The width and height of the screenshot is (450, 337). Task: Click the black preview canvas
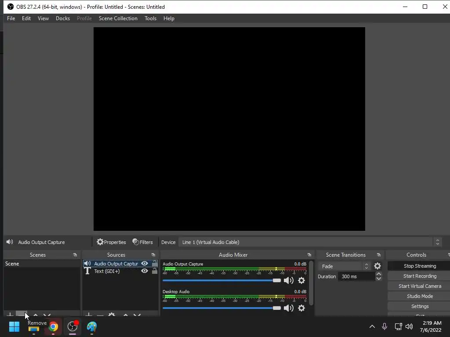[229, 129]
